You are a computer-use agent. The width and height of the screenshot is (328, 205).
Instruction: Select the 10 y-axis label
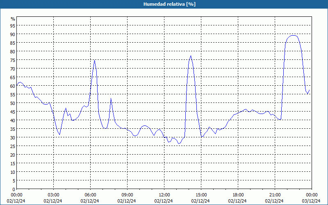pos(13,172)
